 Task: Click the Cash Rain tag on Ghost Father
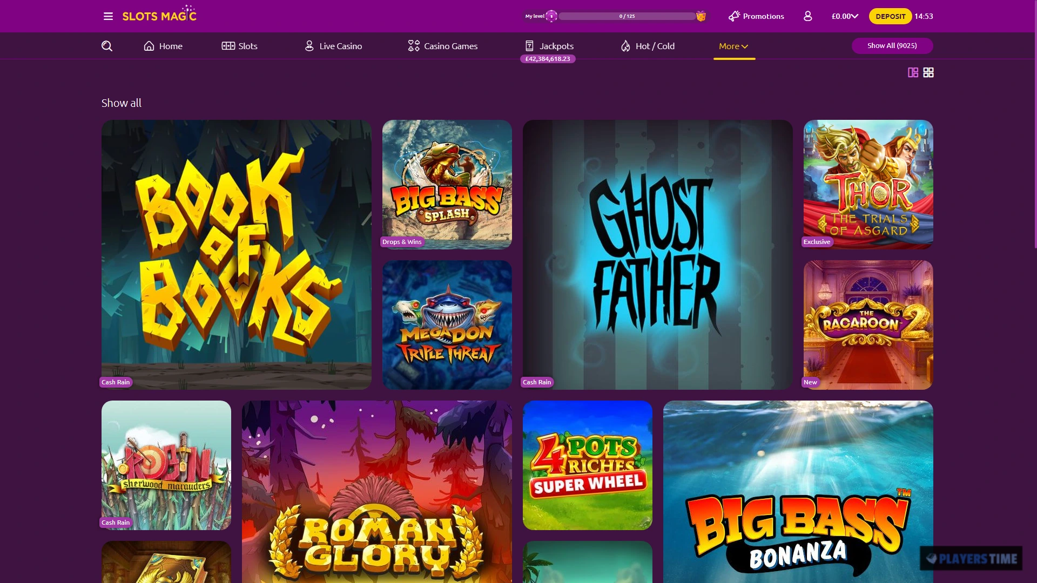coord(537,382)
